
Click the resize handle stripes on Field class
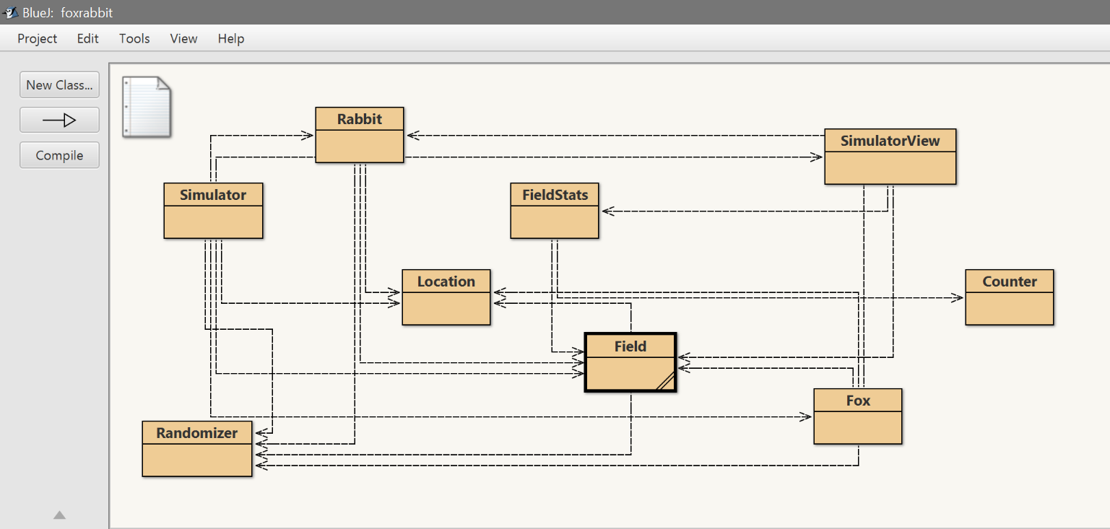665,382
